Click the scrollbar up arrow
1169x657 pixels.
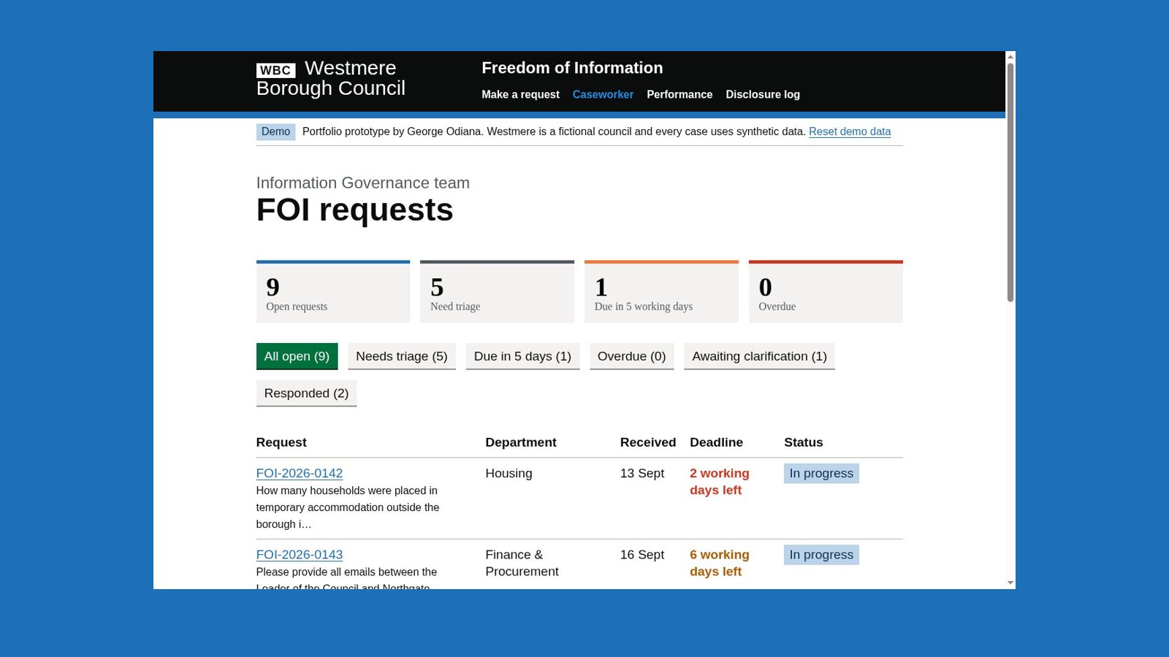point(1010,57)
